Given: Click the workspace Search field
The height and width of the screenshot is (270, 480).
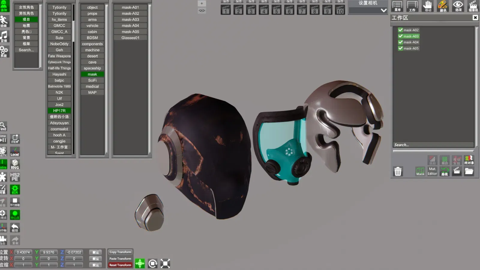Looking at the screenshot, I should pos(433,145).
